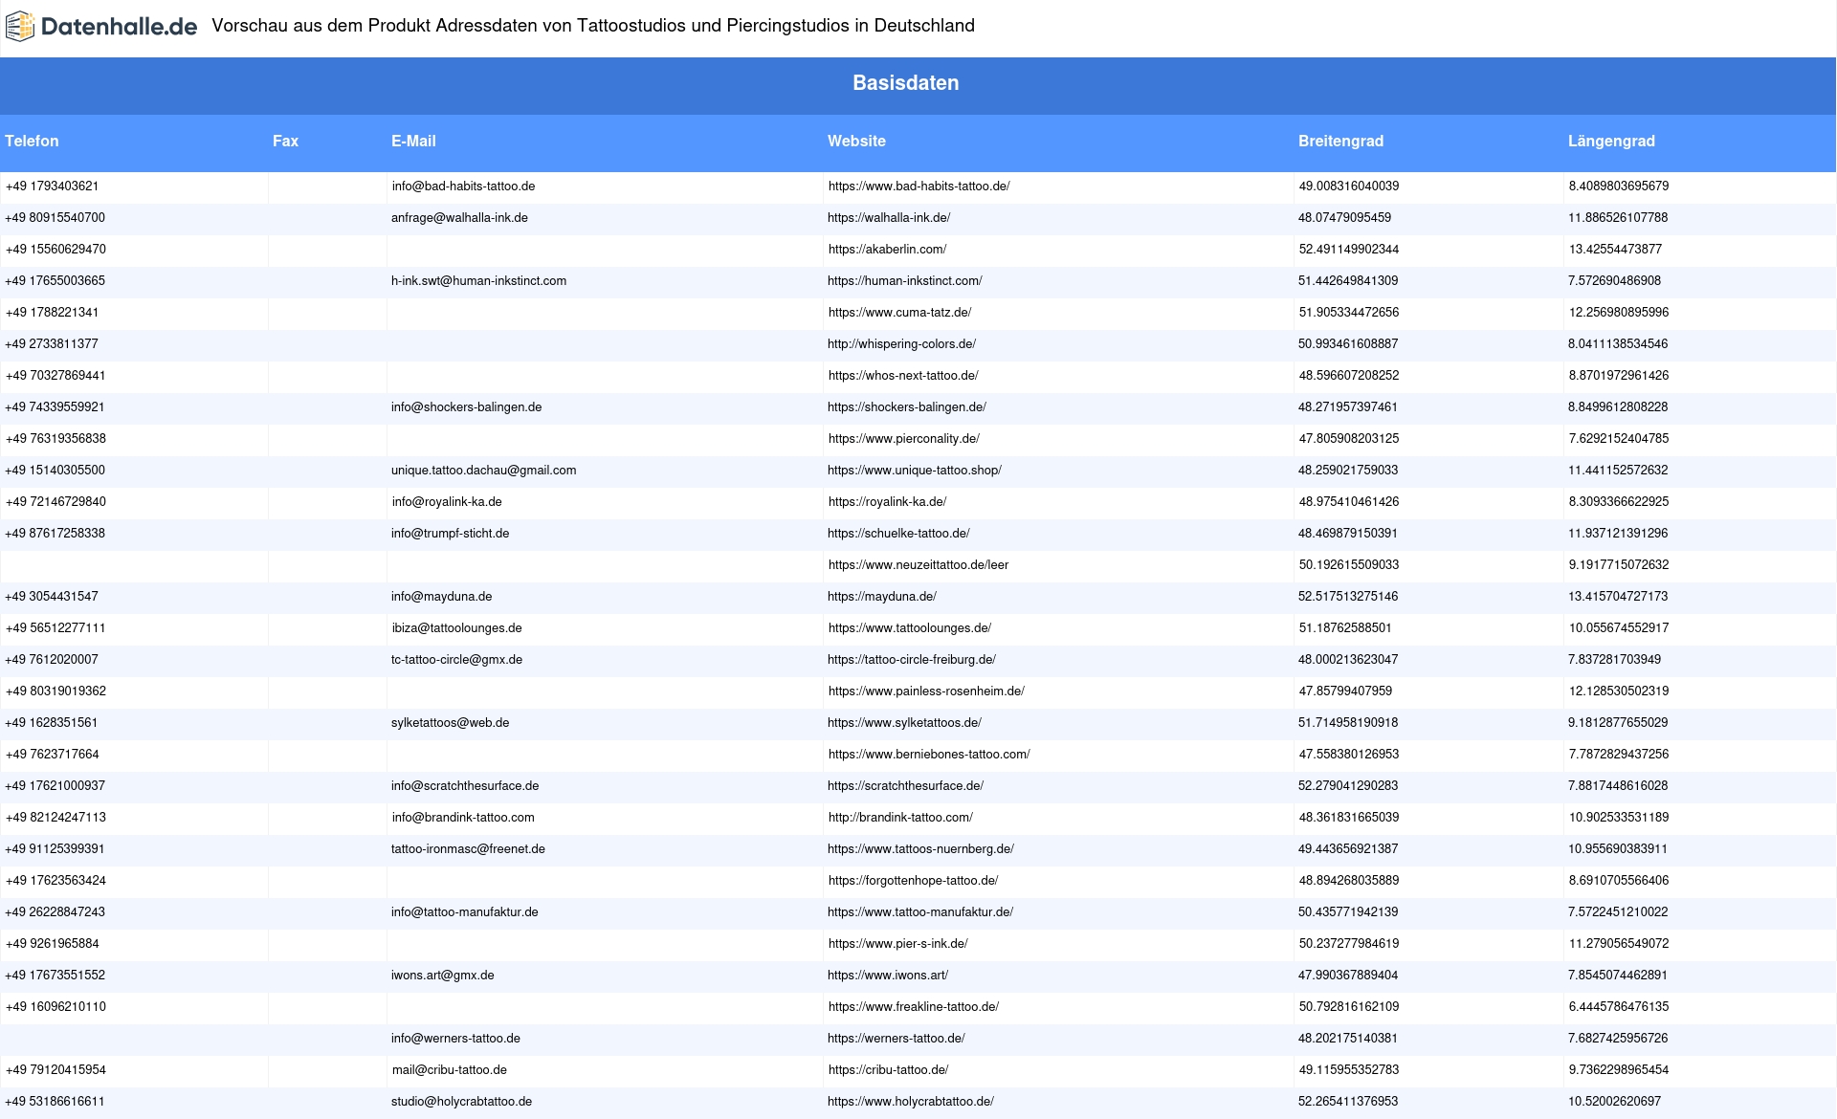The width and height of the screenshot is (1837, 1119).
Task: Open website https://www.freakline-tattoo.de/
Action: pyautogui.click(x=914, y=1007)
